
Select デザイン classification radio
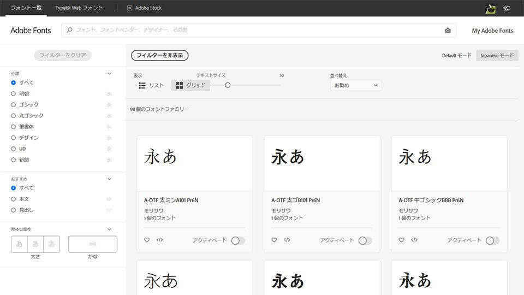click(13, 138)
